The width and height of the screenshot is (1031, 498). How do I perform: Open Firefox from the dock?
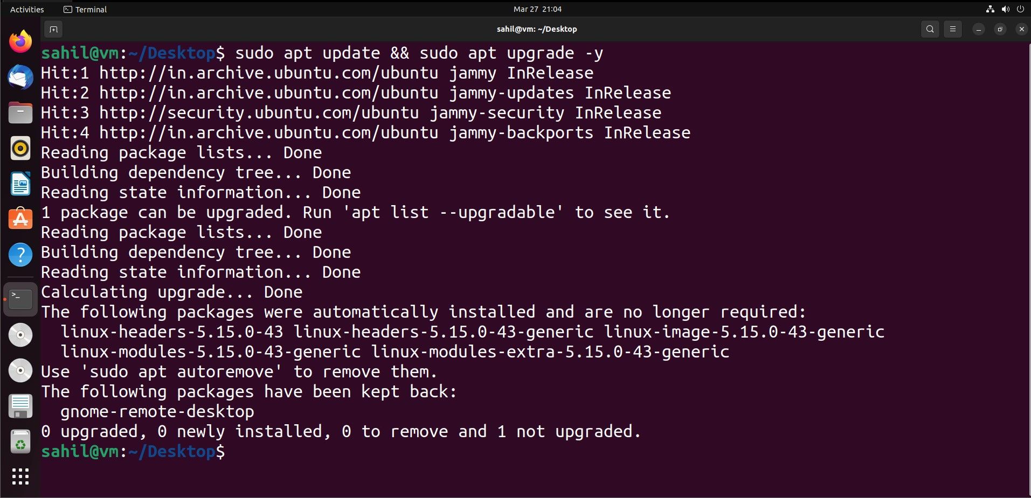20,41
